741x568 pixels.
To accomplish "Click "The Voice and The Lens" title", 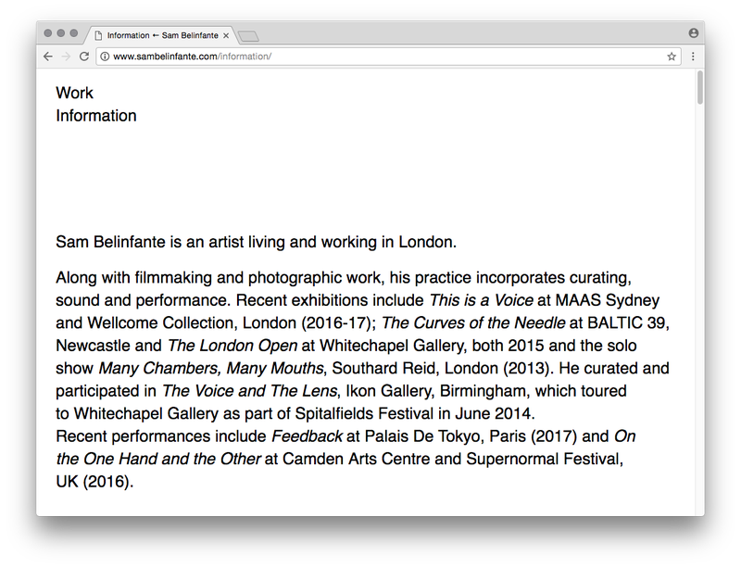I will click(x=249, y=391).
